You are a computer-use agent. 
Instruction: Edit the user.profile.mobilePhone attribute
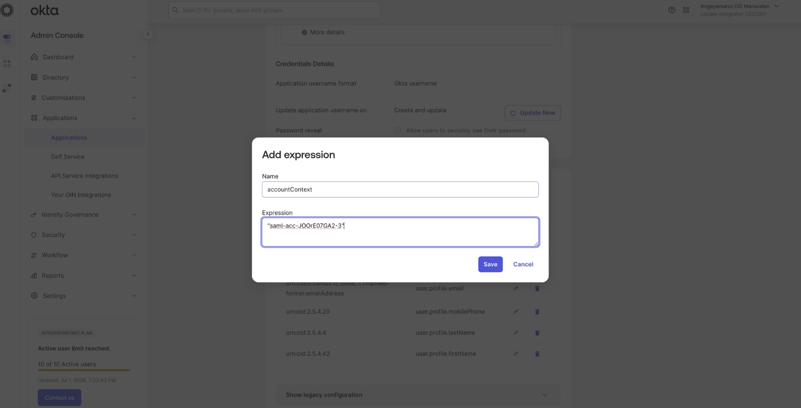pos(516,312)
